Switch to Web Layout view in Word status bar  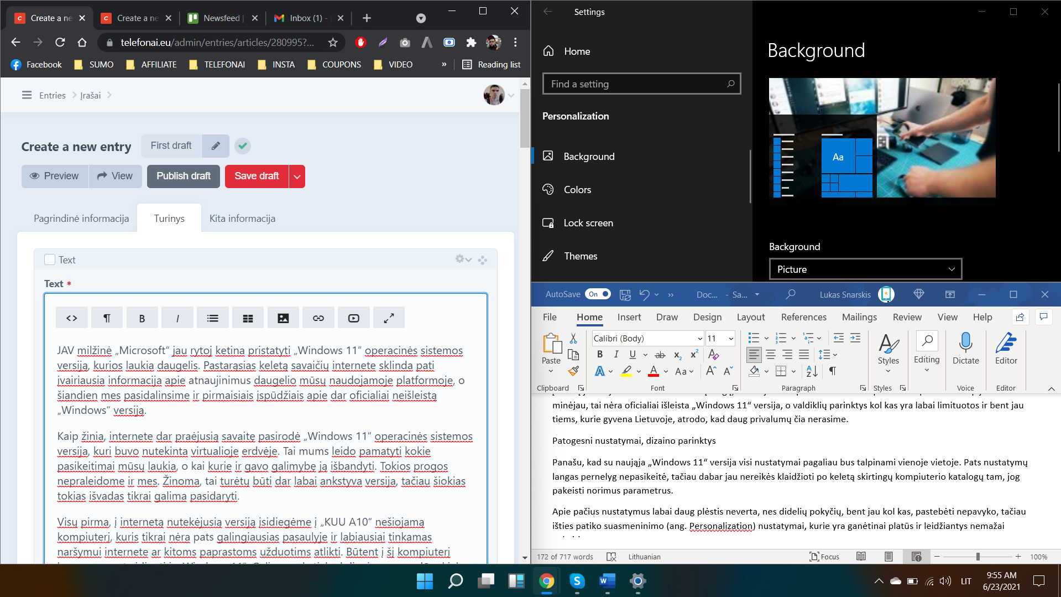click(916, 557)
